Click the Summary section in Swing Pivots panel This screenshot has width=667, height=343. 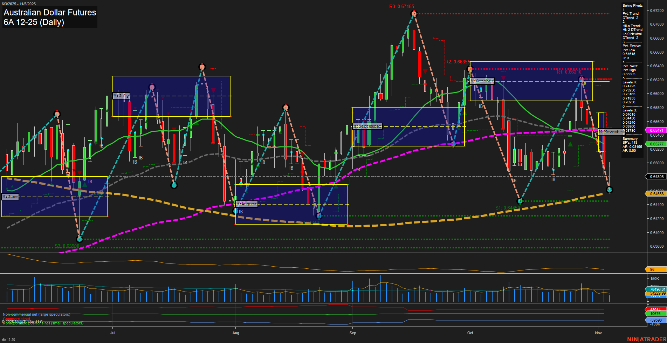pos(630,139)
